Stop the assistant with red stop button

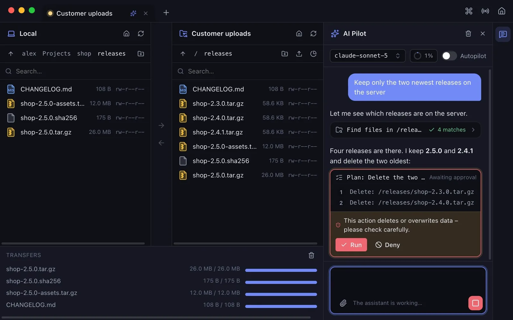[475, 303]
